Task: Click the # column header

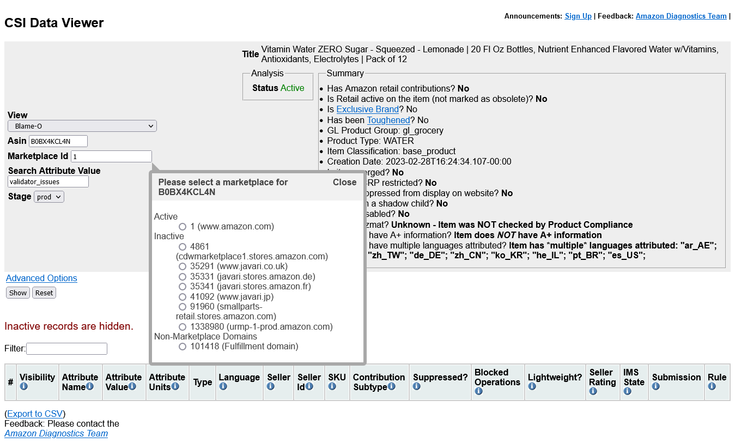Action: 10,382
